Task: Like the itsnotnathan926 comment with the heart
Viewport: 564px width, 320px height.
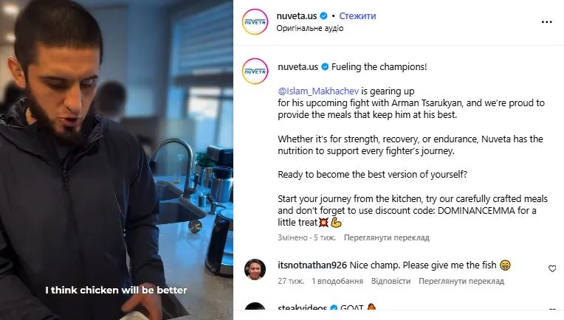Action: pos(551,268)
